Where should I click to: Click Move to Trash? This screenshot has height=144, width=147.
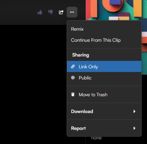point(104,95)
